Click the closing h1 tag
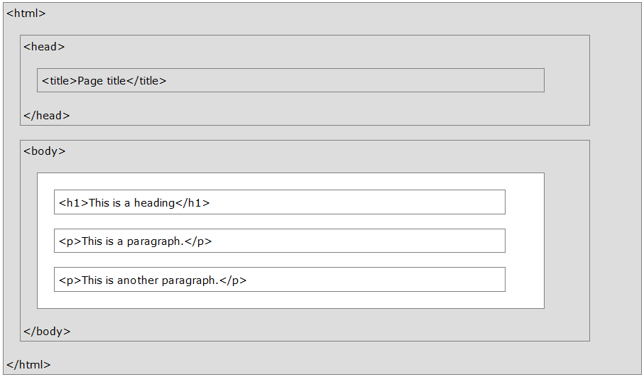The width and height of the screenshot is (644, 377). click(192, 202)
